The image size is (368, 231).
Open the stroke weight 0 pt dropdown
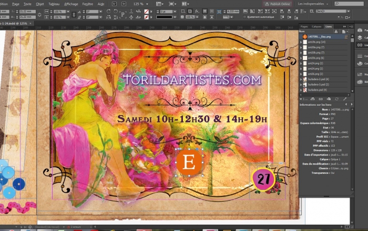pos(175,12)
